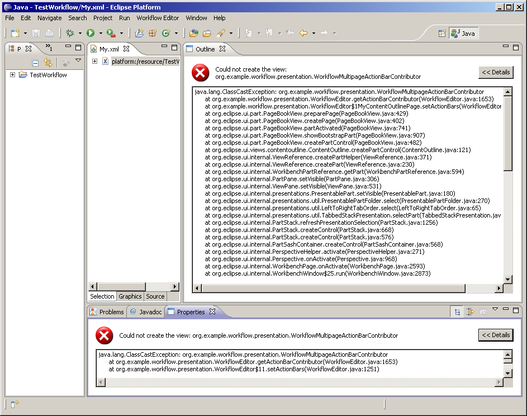
Task: Click the green Run button icon
Action: point(91,34)
